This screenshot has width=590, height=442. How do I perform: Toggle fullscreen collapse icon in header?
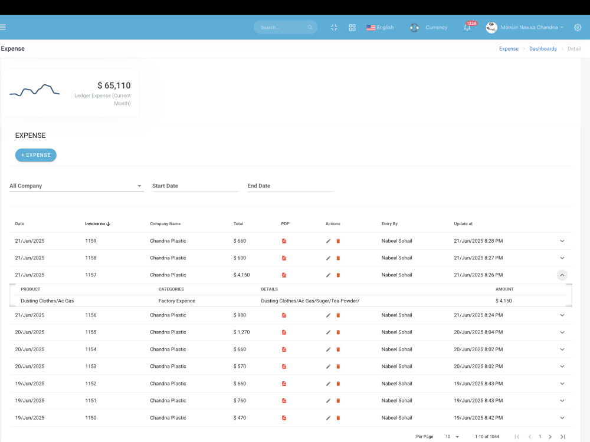334,28
